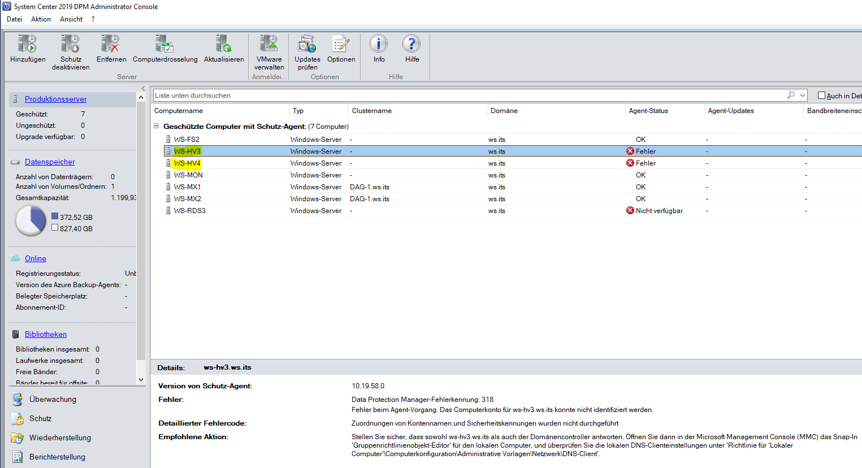Click the Überwachung navigation icon
The width and height of the screenshot is (862, 468).
tap(18, 400)
